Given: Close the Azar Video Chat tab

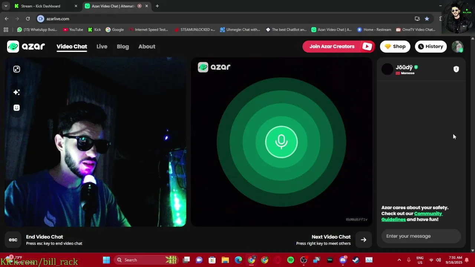Looking at the screenshot, I should coord(147,6).
